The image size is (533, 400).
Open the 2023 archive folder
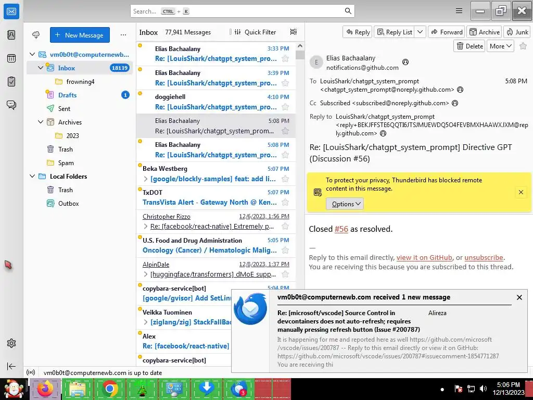[80, 136]
